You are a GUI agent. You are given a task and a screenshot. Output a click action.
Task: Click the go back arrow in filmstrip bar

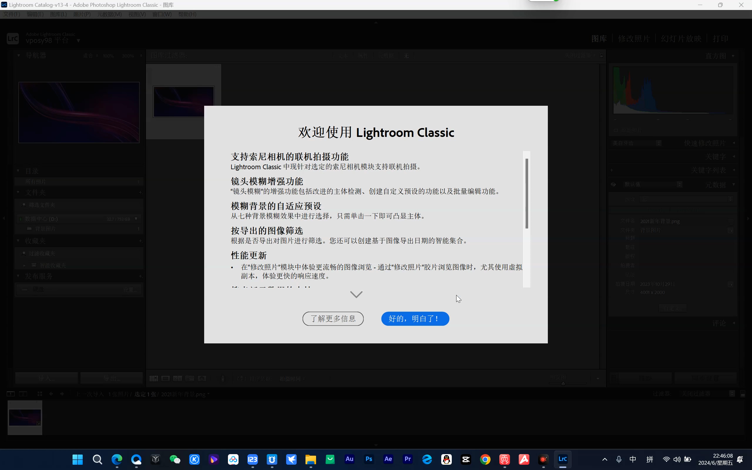51,394
